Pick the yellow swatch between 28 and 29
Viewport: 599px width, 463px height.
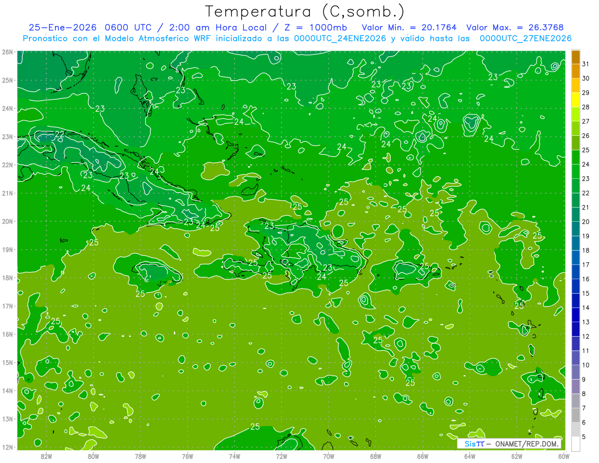point(576,100)
